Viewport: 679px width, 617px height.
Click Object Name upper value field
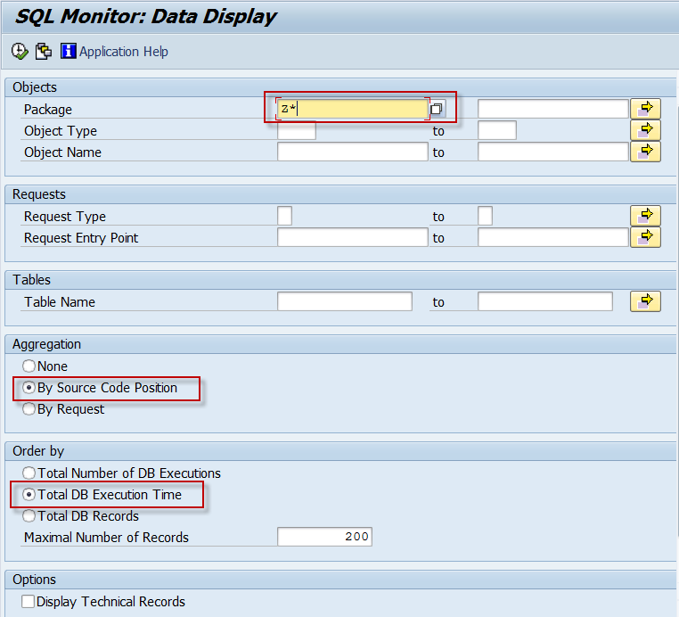[x=553, y=152]
